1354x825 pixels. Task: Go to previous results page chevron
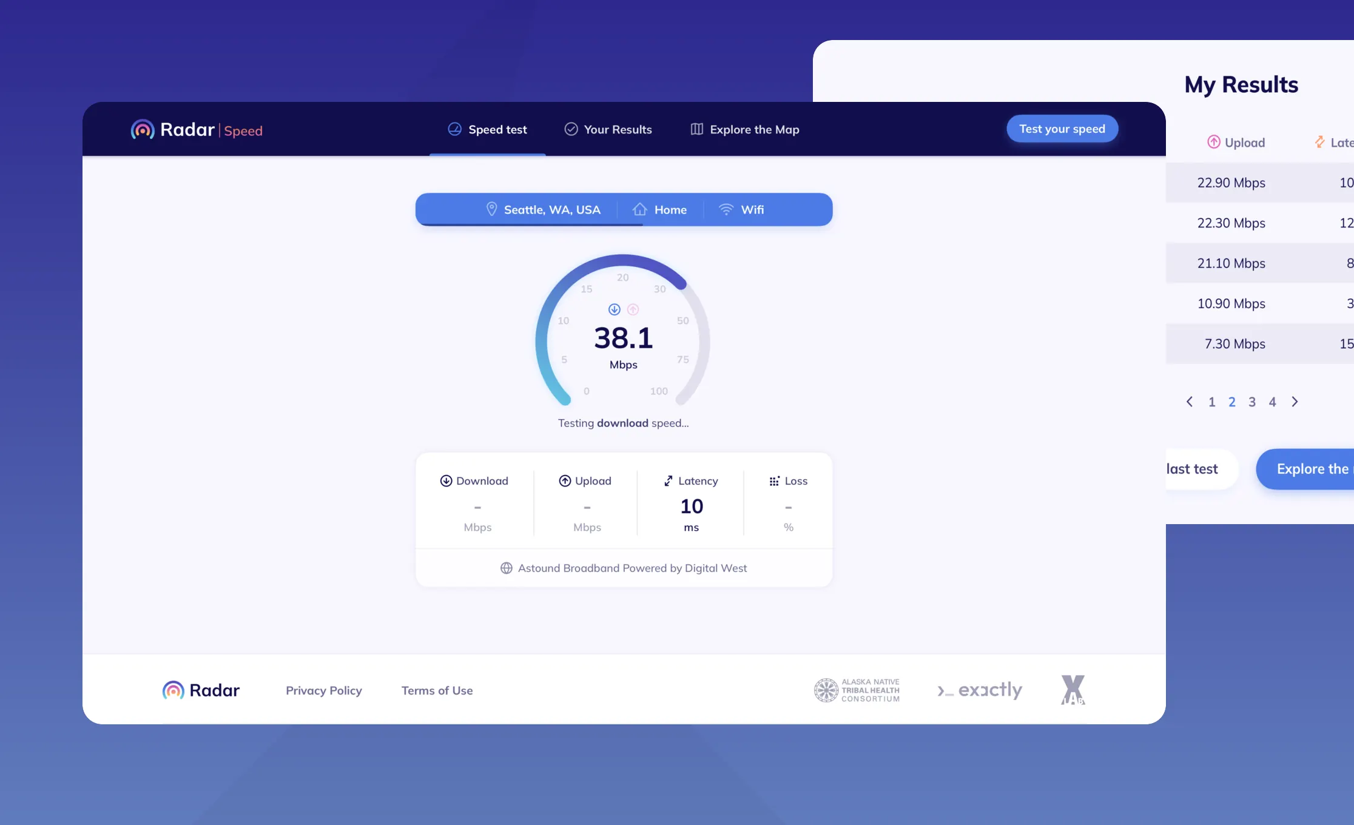(1190, 402)
